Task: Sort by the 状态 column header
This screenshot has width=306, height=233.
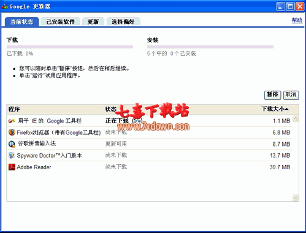Action: pyautogui.click(x=110, y=109)
